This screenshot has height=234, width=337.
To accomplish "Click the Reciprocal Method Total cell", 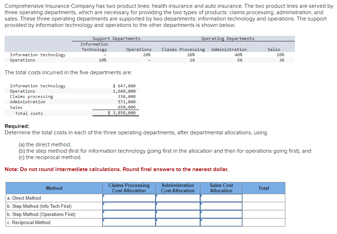I will click(x=264, y=222).
